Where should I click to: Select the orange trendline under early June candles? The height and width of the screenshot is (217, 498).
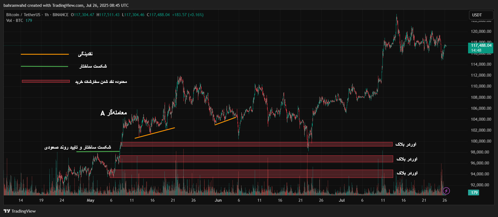click(225, 121)
